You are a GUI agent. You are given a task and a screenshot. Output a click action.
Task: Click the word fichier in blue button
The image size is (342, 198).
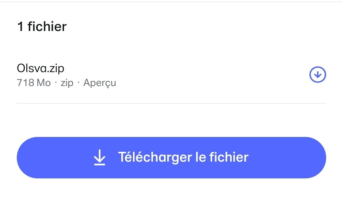[x=229, y=157]
